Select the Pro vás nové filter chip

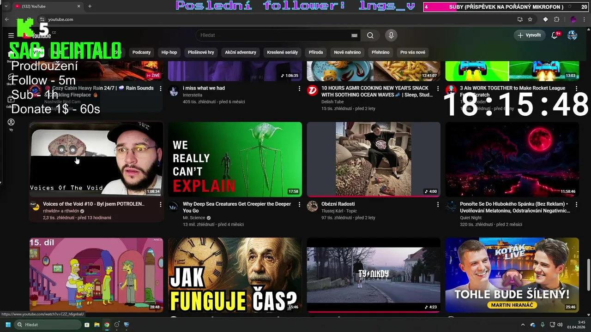click(413, 53)
